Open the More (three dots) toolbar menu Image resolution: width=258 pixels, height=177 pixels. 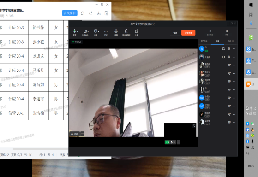tap(106, 31)
